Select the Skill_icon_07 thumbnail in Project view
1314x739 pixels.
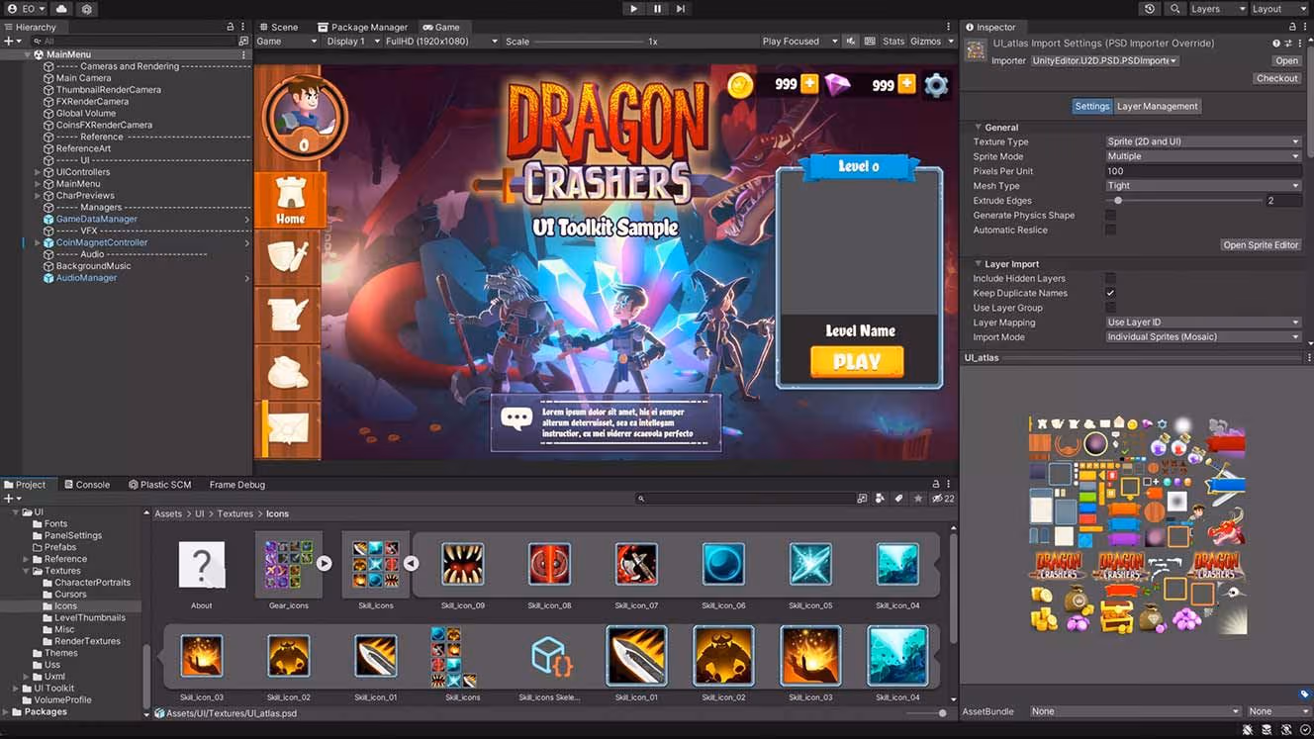[636, 564]
